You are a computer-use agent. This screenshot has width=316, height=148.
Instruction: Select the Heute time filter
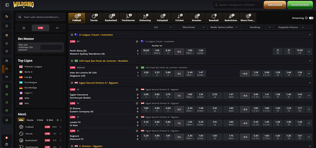tap(30, 120)
